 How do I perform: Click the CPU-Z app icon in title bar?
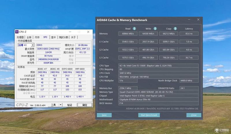pyautogui.click(x=17, y=32)
